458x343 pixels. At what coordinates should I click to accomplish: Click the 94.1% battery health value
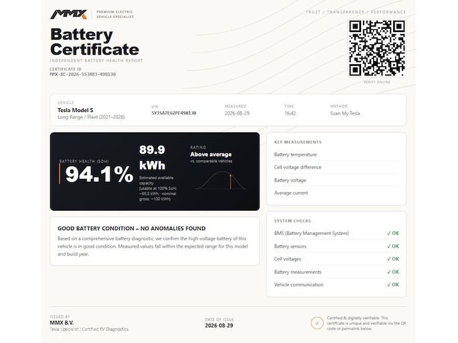click(100, 174)
